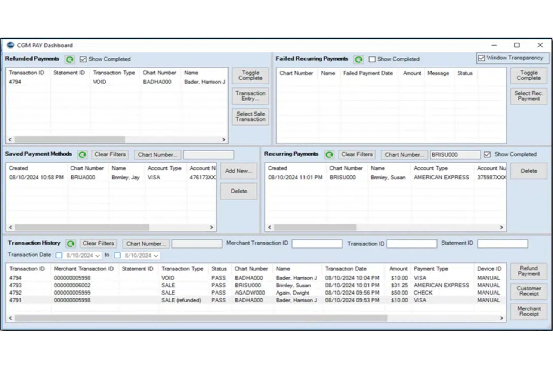Refresh the Refunded Payments list
Viewport: 553px width, 369px height.
69,59
